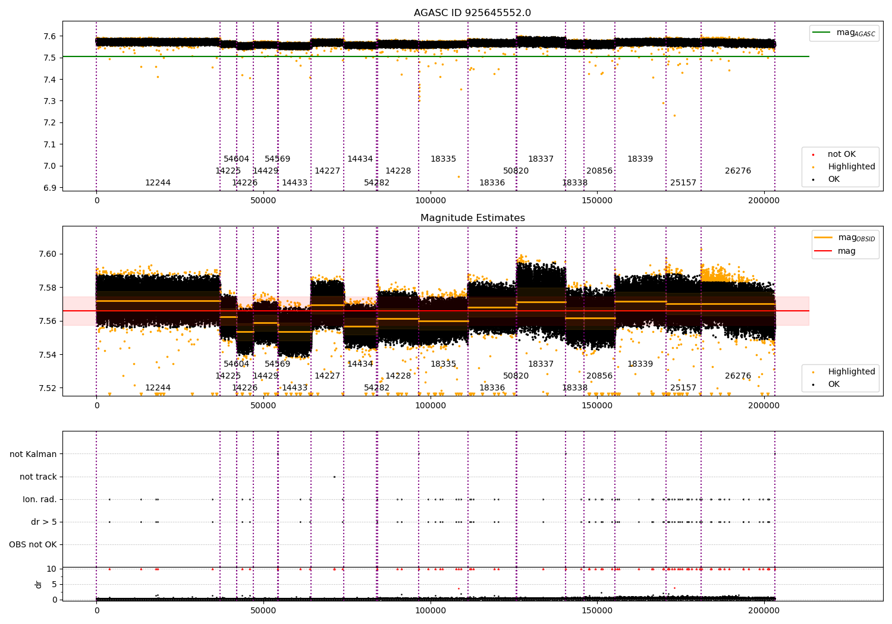Click the red 'mag' legend entry in middle plot

(x=835, y=251)
